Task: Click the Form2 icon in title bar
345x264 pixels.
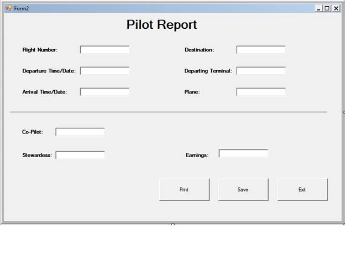Action: tap(8, 8)
